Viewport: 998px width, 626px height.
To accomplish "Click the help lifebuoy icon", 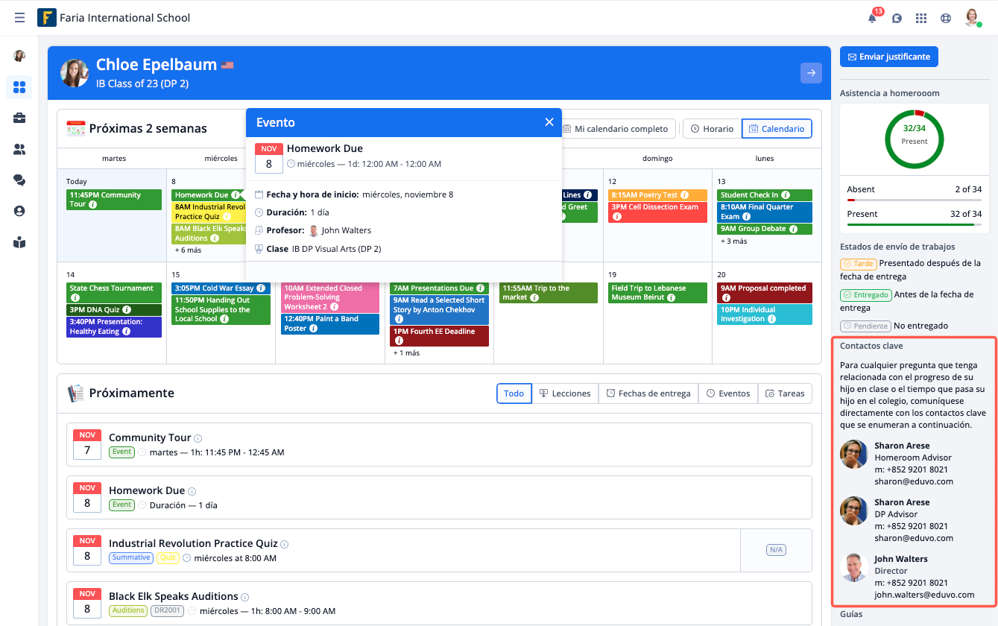I will click(x=946, y=19).
